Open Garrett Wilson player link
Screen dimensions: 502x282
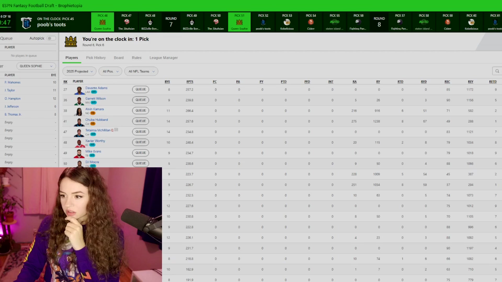pos(95,98)
